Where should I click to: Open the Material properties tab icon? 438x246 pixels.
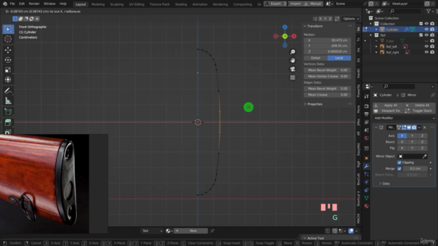(366, 206)
